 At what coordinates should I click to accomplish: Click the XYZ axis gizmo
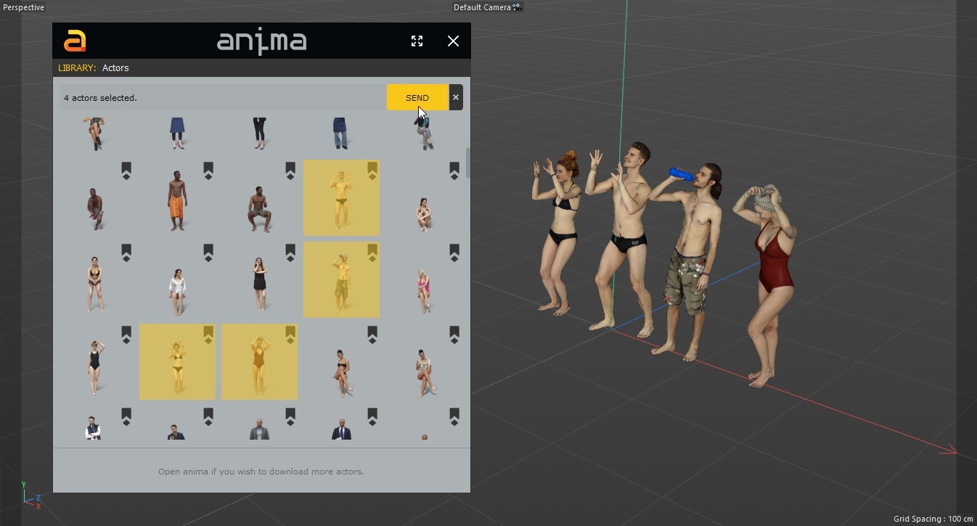[x=32, y=496]
